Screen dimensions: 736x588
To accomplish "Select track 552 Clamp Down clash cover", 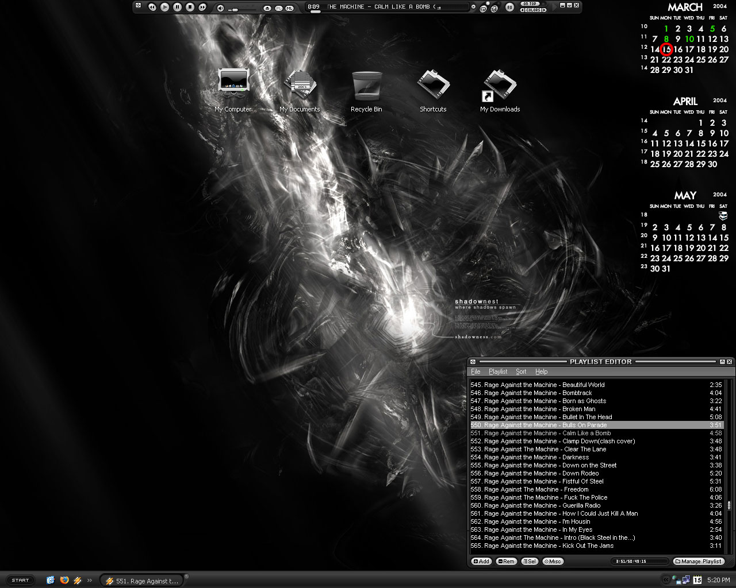I will (596, 441).
